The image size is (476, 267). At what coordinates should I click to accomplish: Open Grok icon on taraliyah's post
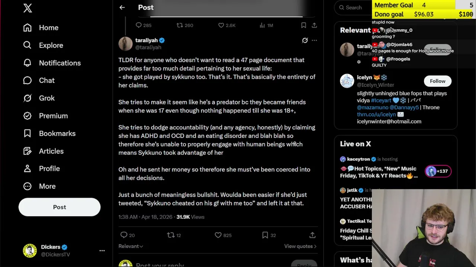[305, 40]
